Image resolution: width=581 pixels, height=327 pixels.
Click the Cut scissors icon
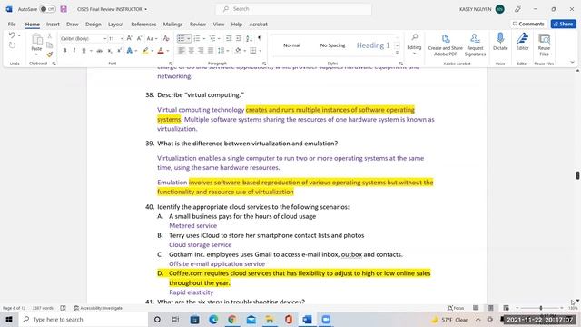coord(49,36)
